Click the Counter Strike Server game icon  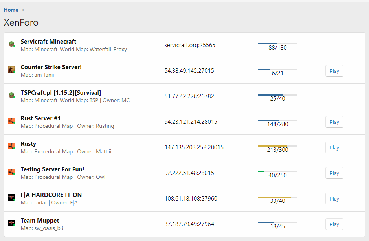pyautogui.click(x=11, y=70)
